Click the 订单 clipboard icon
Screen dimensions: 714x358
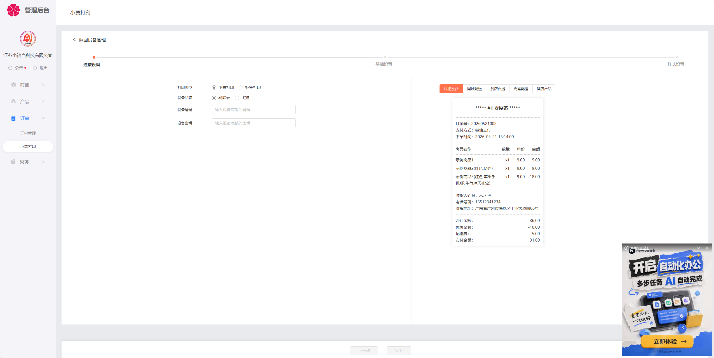[x=13, y=118]
